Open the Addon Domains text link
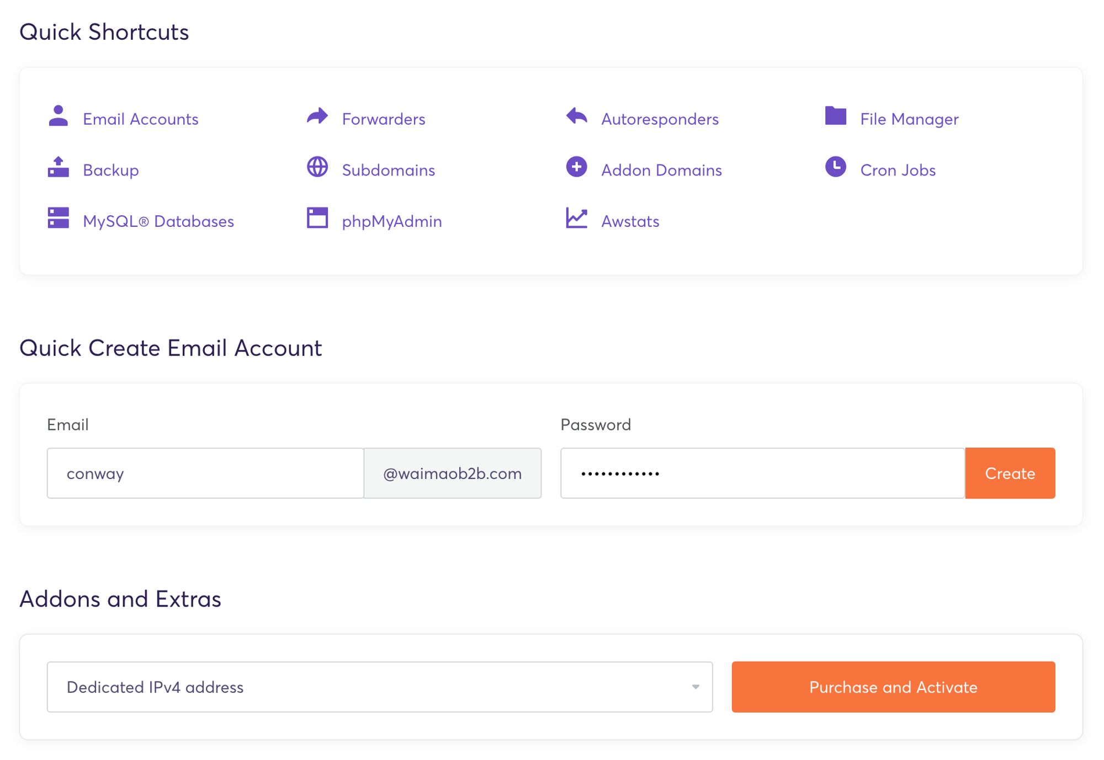Screen dimensions: 1104x760 [x=661, y=170]
